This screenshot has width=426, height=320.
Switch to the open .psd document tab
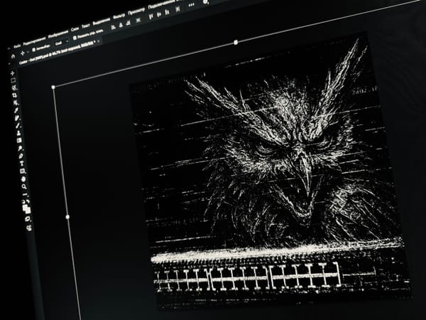(57, 51)
